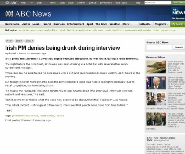Open The Drum menu item
Screen dimensions: 185x154
(101, 24)
